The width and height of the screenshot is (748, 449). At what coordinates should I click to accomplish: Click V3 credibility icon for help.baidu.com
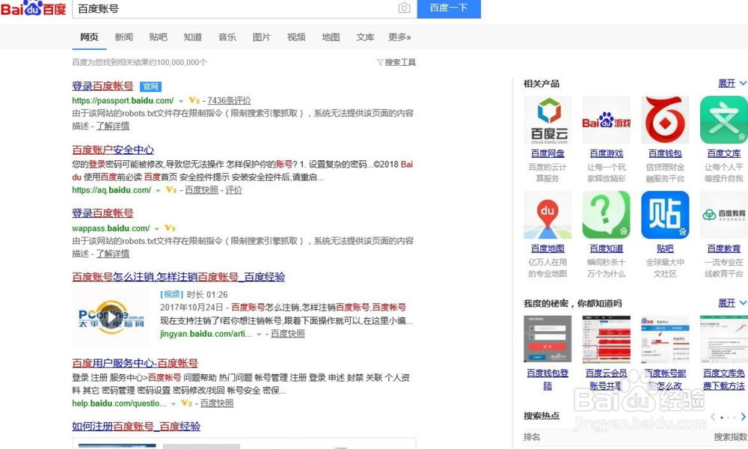coord(186,403)
